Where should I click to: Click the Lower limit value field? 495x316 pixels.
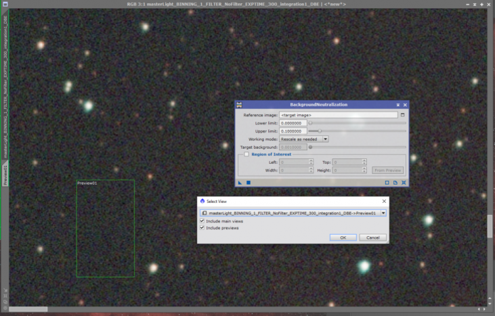293,123
